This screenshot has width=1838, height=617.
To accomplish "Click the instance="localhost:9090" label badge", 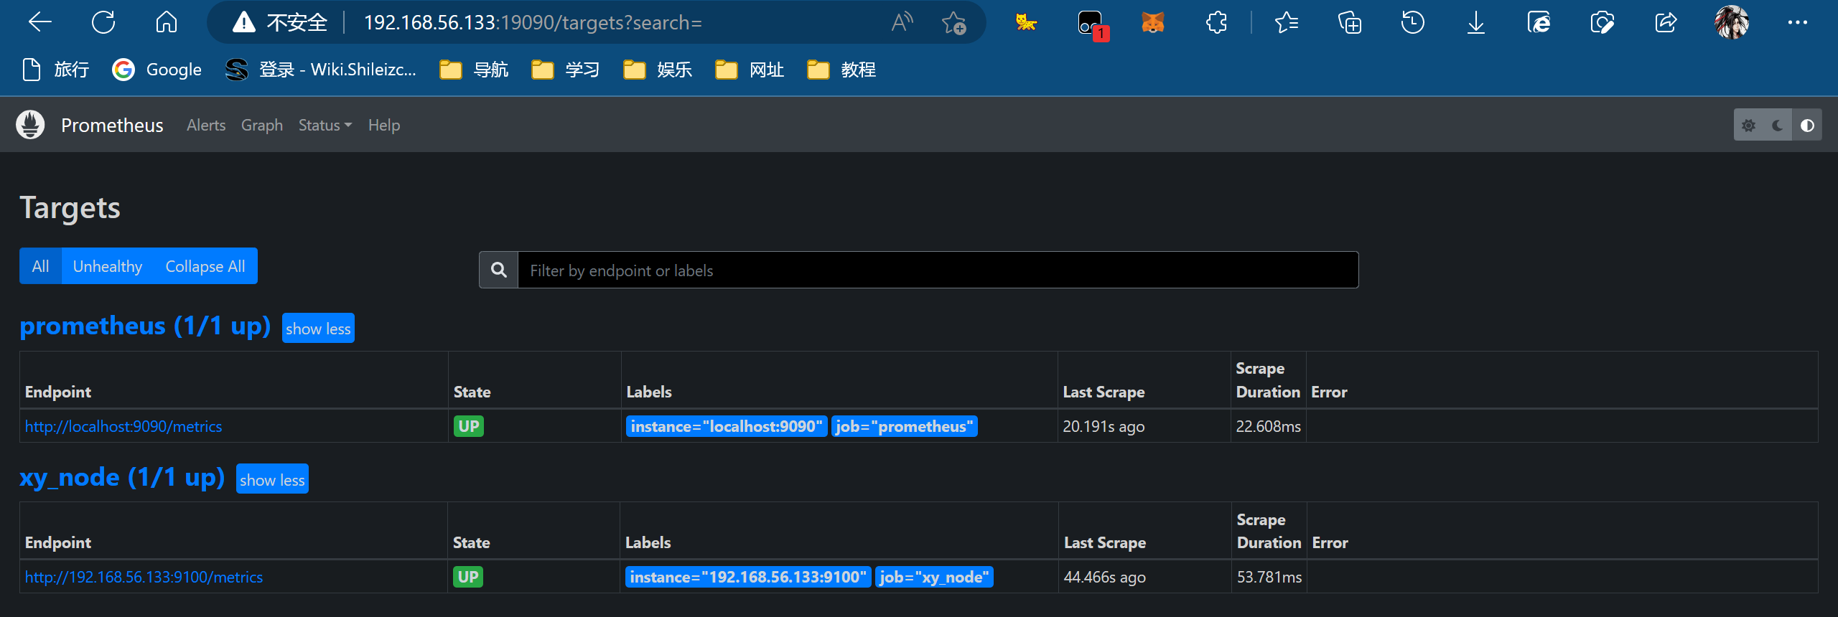I will (727, 426).
